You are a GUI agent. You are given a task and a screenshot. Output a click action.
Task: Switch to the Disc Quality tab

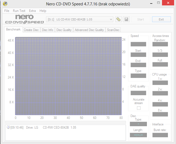point(64,30)
